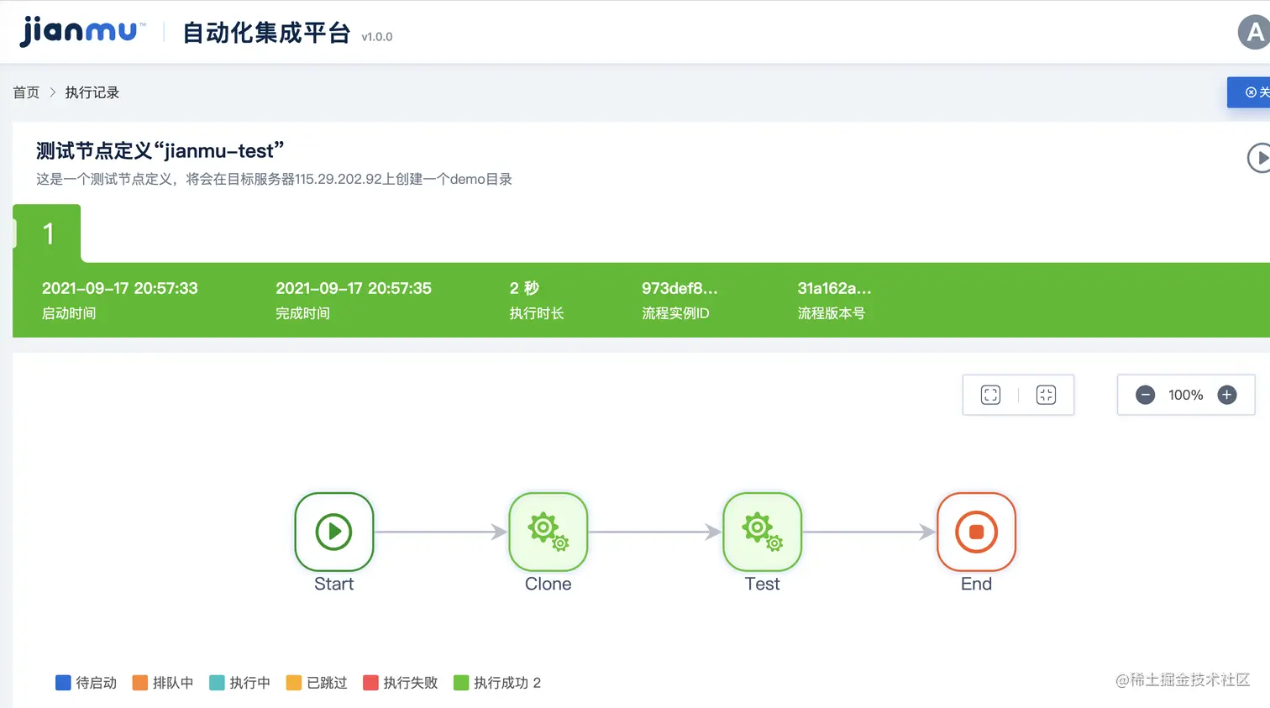Click the Test node label
This screenshot has width=1270, height=708.
(x=763, y=584)
